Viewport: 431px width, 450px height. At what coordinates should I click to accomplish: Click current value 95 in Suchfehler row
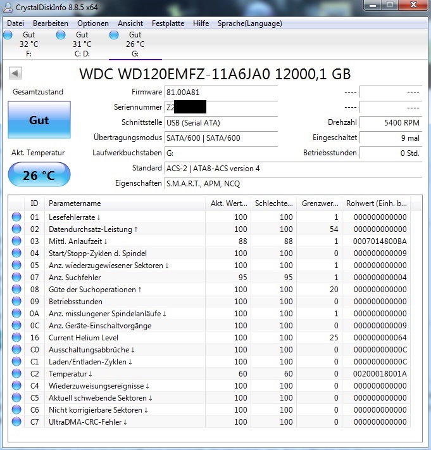tap(242, 277)
